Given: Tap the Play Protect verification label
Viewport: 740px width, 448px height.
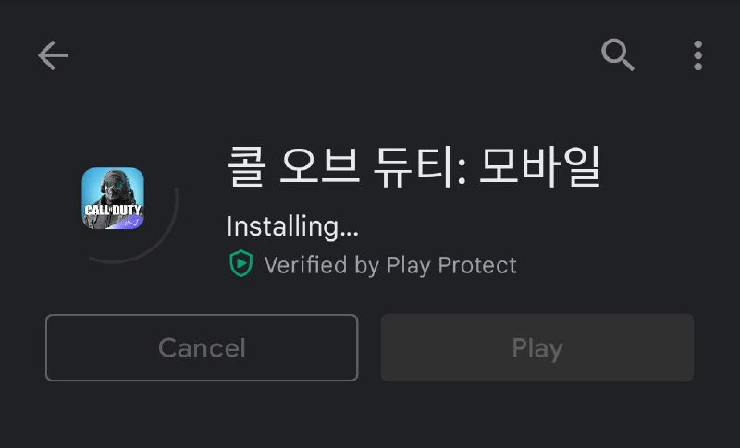Looking at the screenshot, I should click(x=390, y=265).
